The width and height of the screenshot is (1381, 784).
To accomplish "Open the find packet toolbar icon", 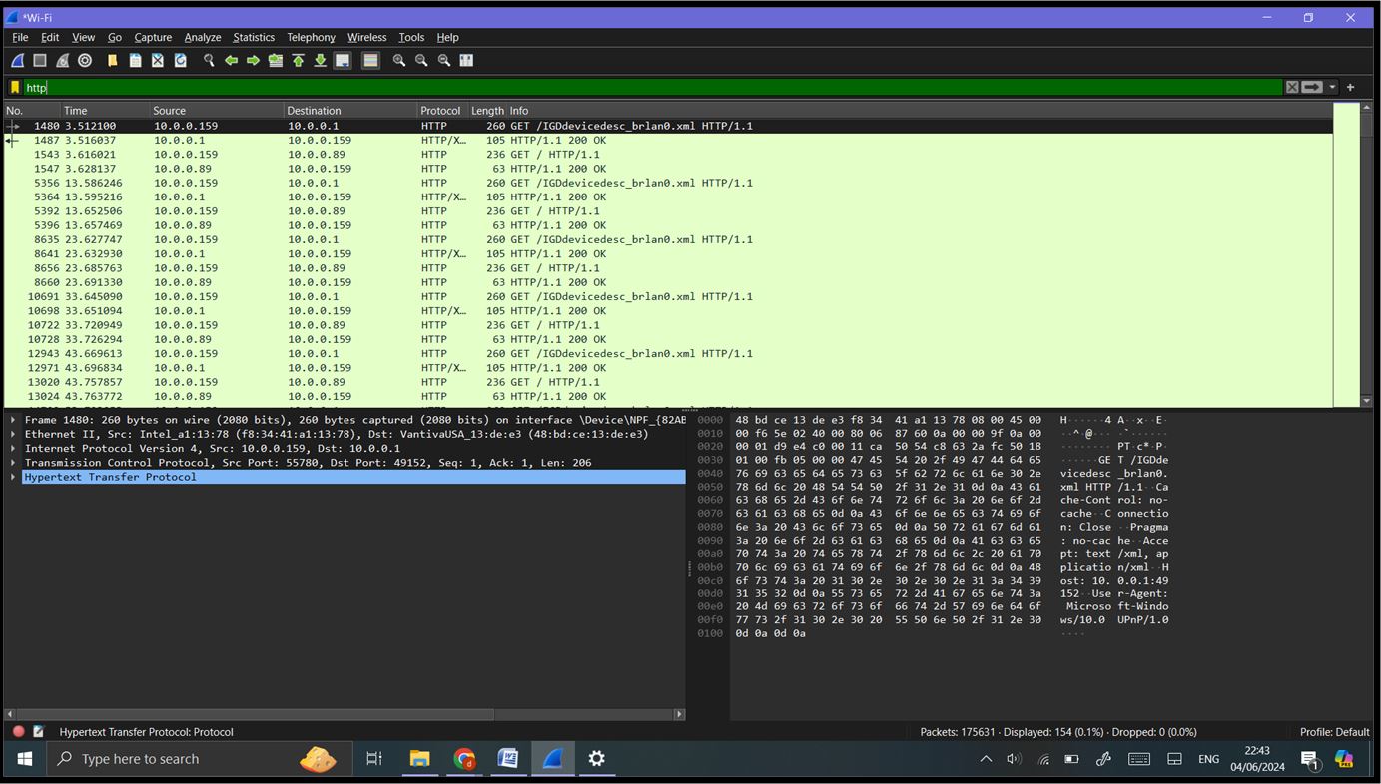I will [x=210, y=60].
